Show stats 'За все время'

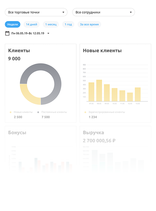coord(89,24)
